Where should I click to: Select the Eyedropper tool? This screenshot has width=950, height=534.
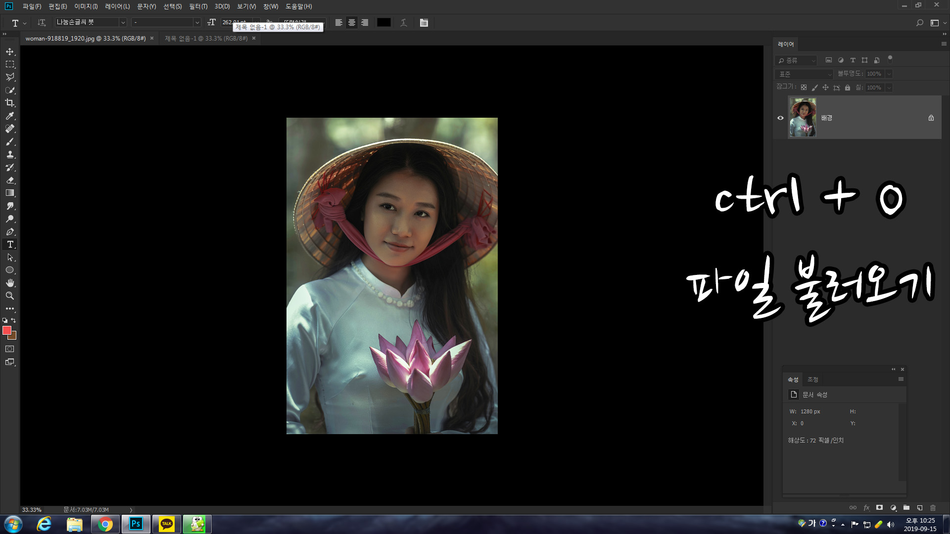(10, 116)
